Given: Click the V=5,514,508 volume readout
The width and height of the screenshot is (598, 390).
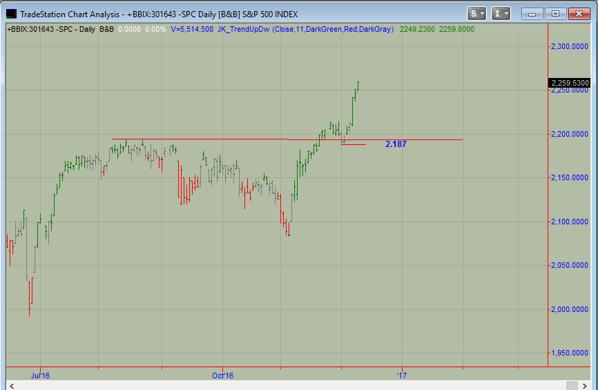Looking at the screenshot, I should (x=192, y=30).
